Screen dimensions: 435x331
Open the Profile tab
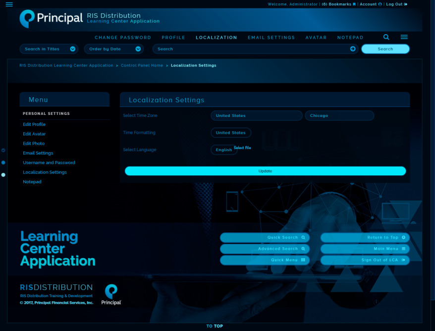point(173,38)
